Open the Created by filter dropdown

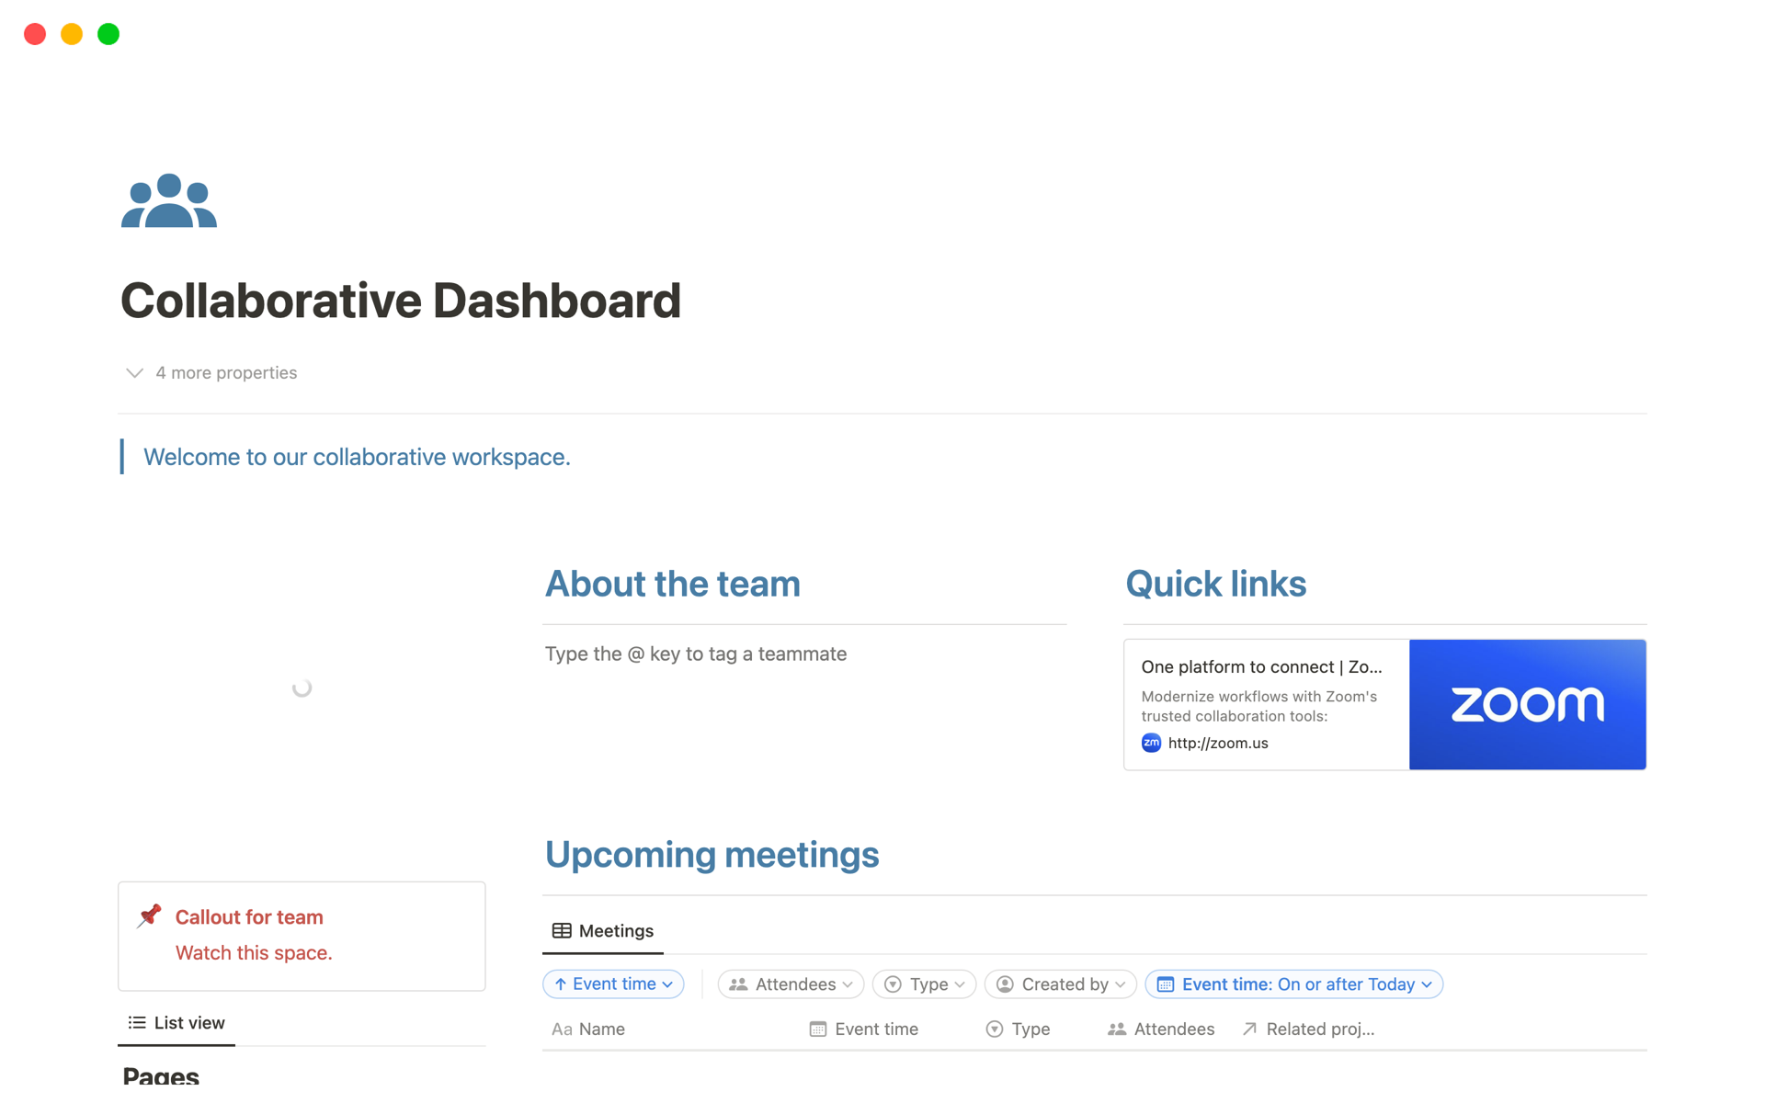click(x=1060, y=984)
